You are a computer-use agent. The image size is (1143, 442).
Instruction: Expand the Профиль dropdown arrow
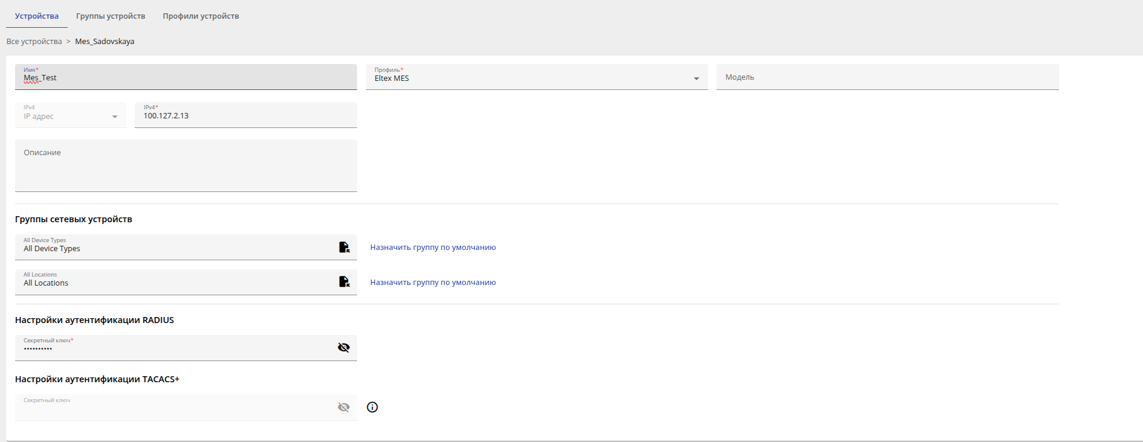click(x=696, y=78)
